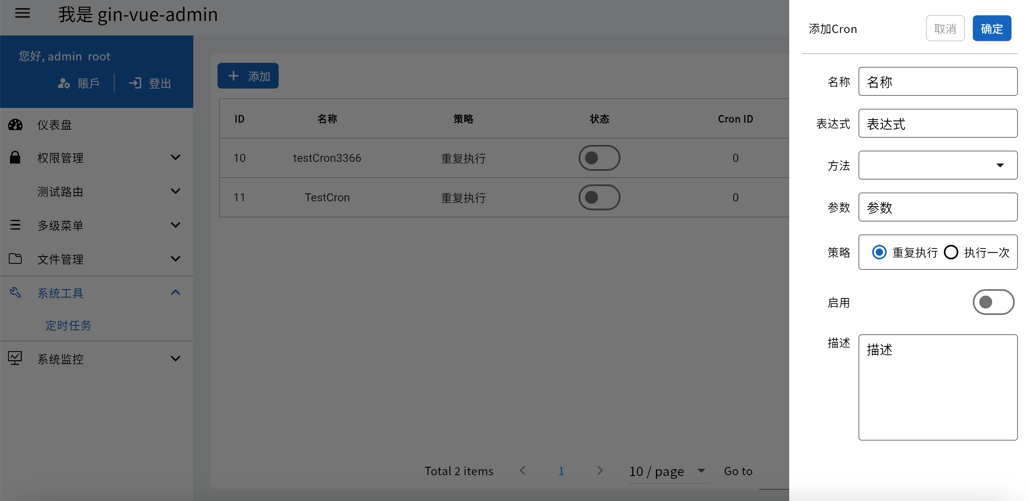Open the 方法 dropdown selector

(937, 165)
